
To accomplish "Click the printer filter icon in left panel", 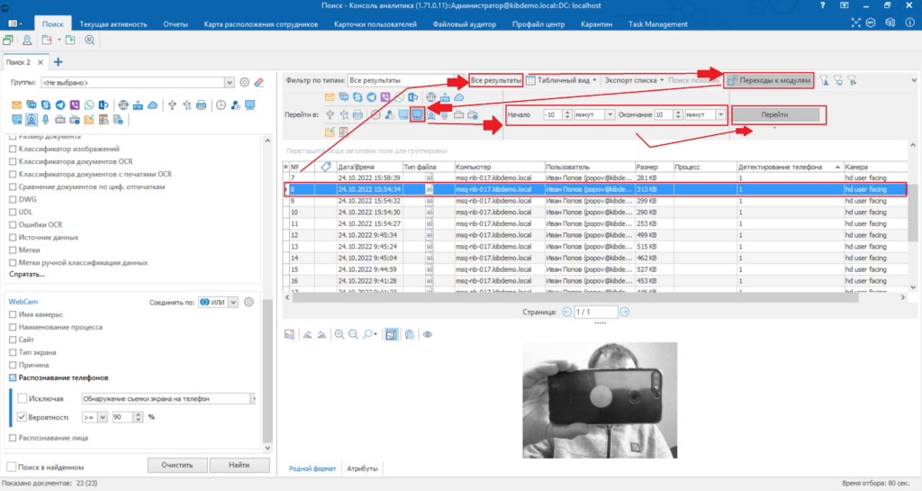I will point(203,105).
